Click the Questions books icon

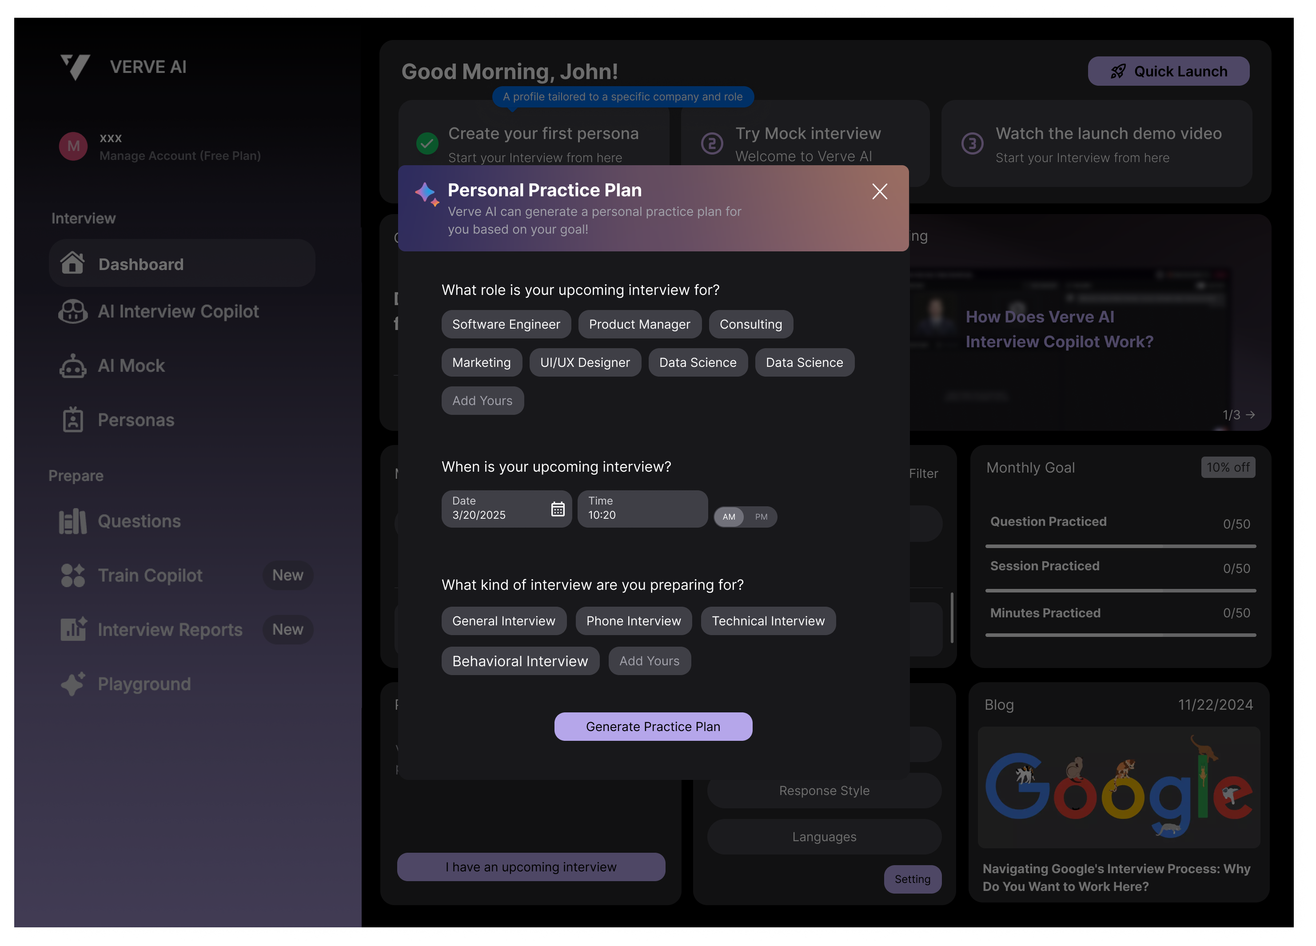point(73,522)
